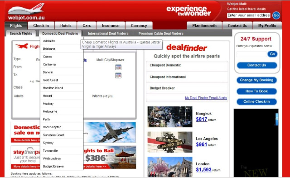Open the London $1,593 fare link
This screenshot has width=290, height=178.
point(203,169)
